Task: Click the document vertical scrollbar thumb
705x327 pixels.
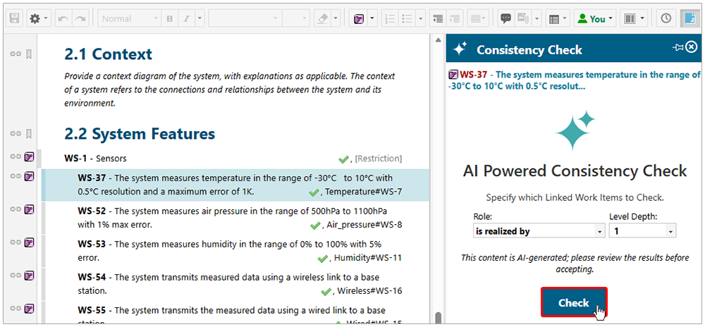Action: click(437, 319)
